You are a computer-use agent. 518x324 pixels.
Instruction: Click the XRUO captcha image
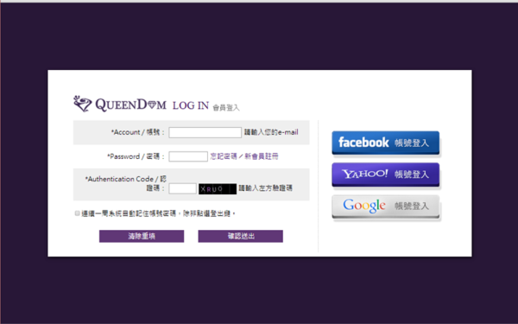(x=218, y=188)
